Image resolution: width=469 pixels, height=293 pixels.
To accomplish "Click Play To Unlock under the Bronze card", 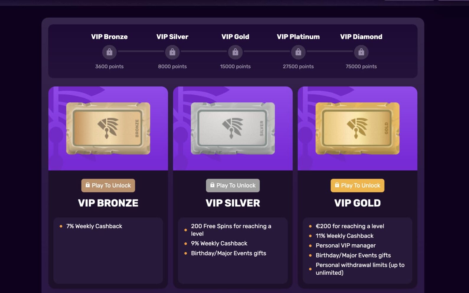I will click(108, 185).
